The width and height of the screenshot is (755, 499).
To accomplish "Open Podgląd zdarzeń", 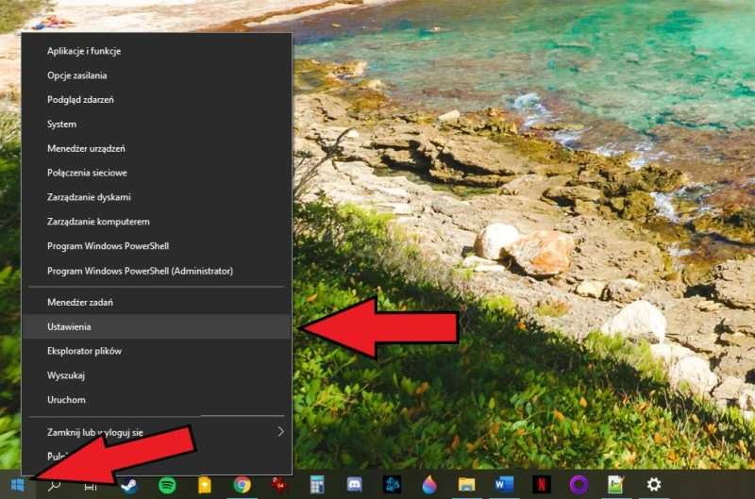I will [x=157, y=100].
